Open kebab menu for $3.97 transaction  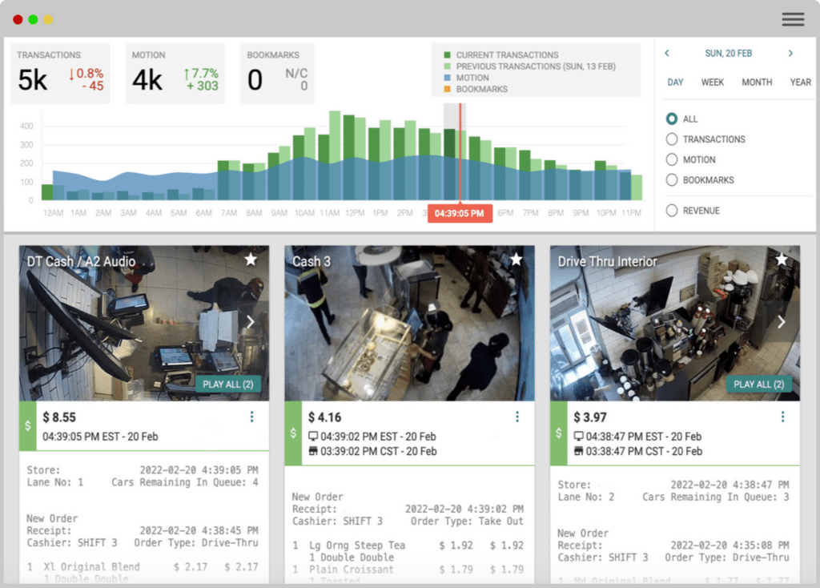(x=782, y=417)
